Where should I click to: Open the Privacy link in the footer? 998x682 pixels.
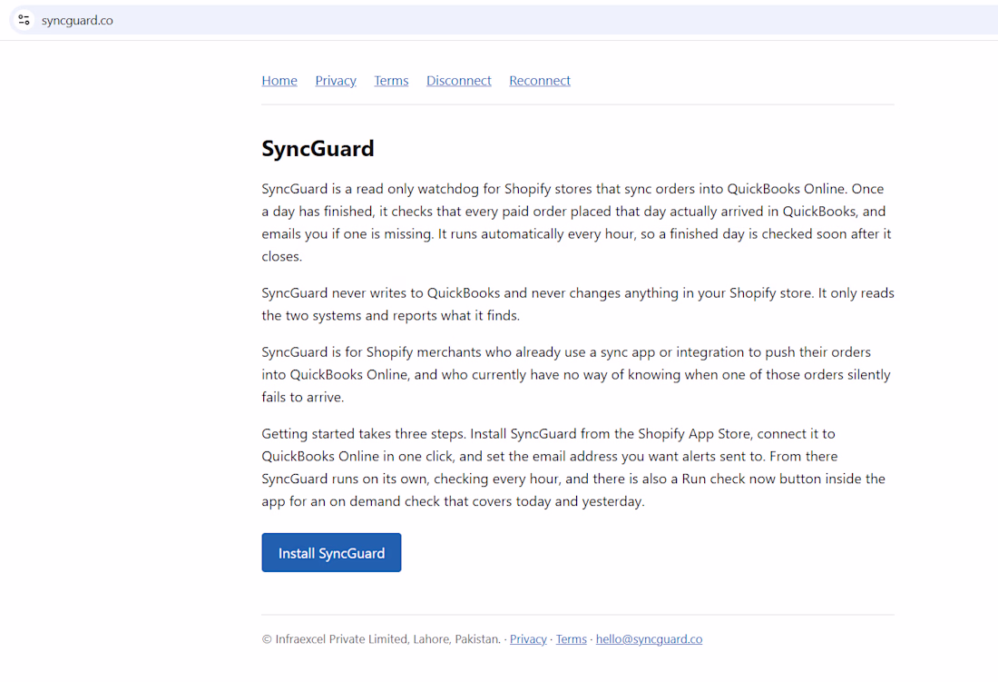528,639
